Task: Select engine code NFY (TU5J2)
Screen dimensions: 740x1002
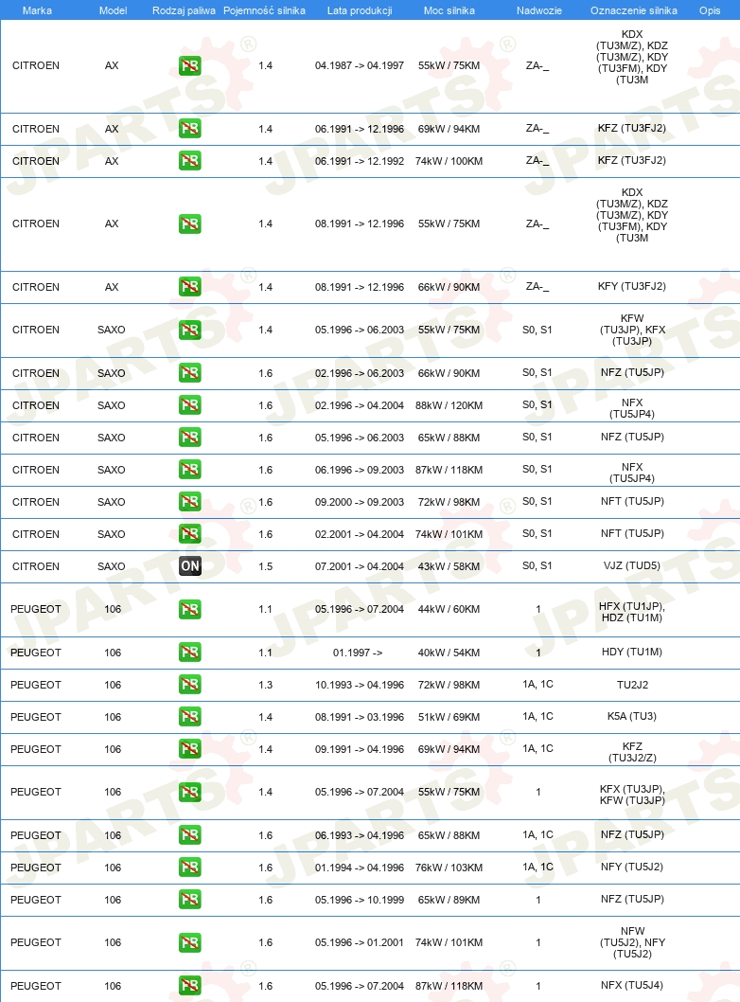Action: (x=632, y=868)
